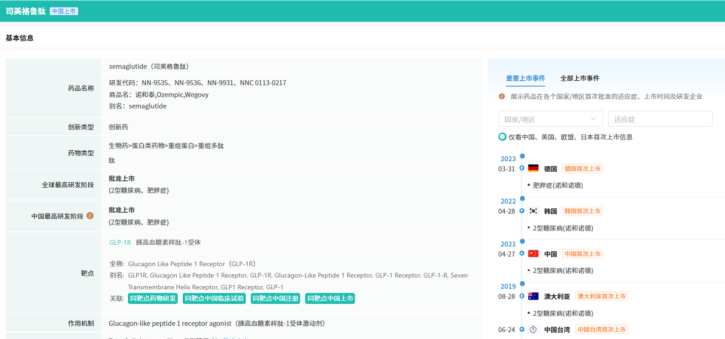Open the 国家/地区 dropdown
Viewport: 725px width, 339px height.
click(550, 119)
